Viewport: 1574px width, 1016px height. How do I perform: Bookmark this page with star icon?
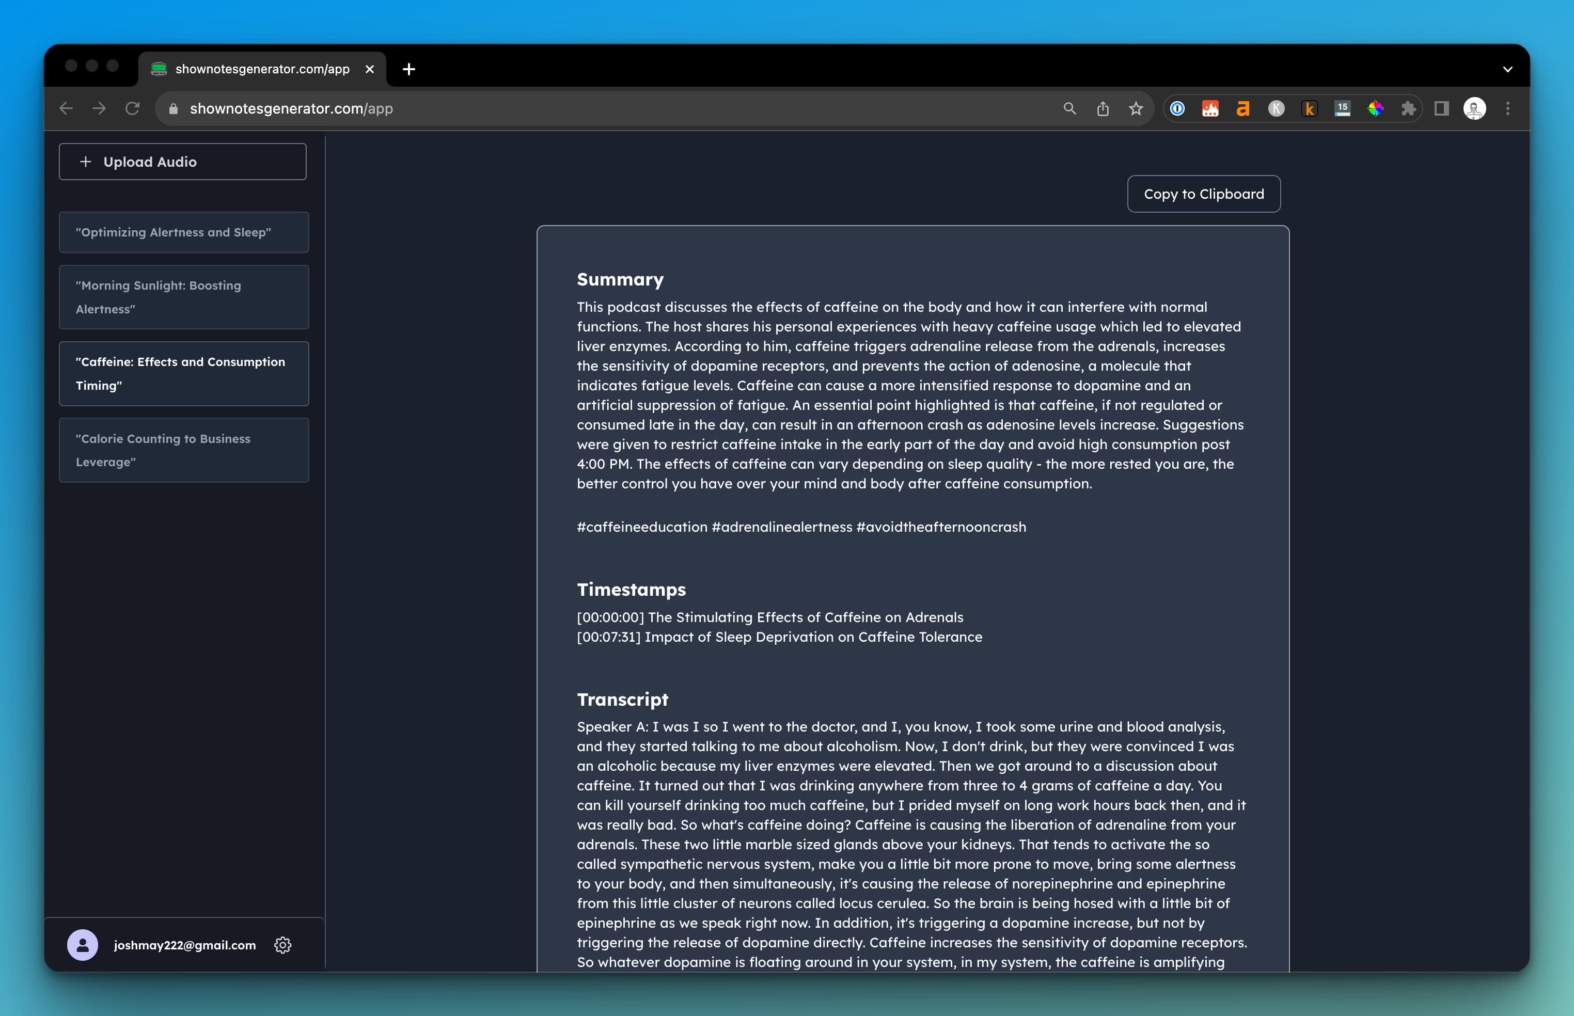click(x=1136, y=108)
